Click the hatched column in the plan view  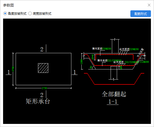pos(43,68)
